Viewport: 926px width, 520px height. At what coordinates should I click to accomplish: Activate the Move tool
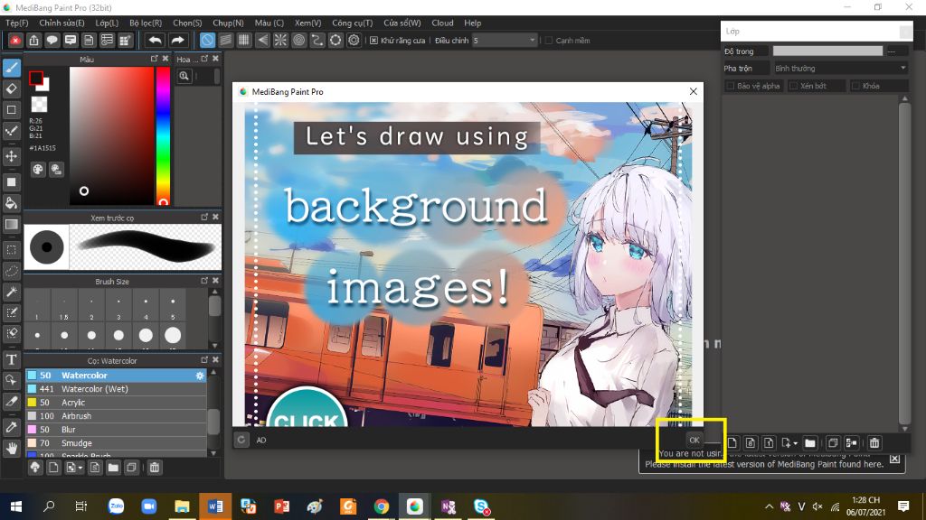(x=11, y=156)
